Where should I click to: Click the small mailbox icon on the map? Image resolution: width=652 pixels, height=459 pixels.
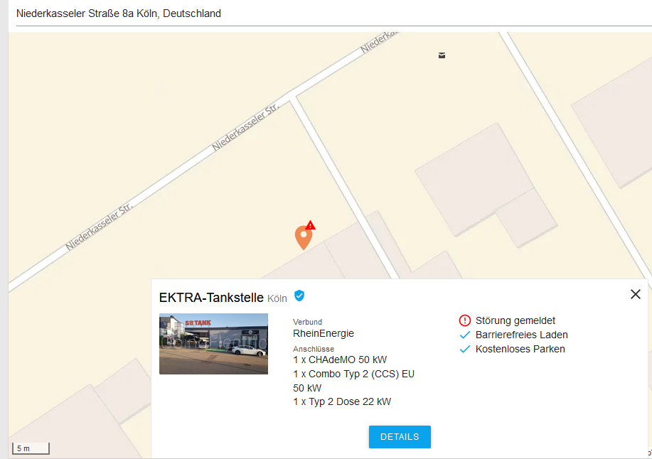pyautogui.click(x=442, y=55)
